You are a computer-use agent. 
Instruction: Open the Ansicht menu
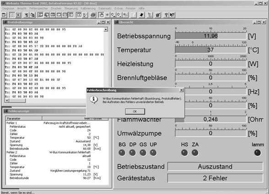click(x=22, y=8)
